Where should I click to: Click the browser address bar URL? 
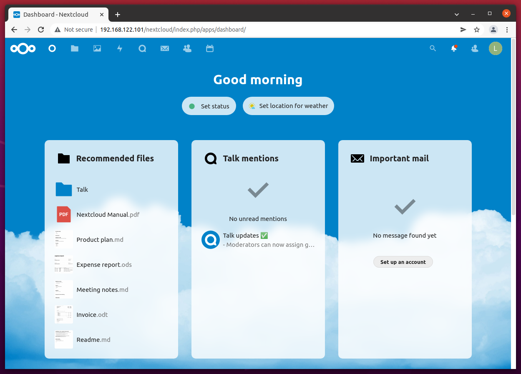tap(173, 30)
